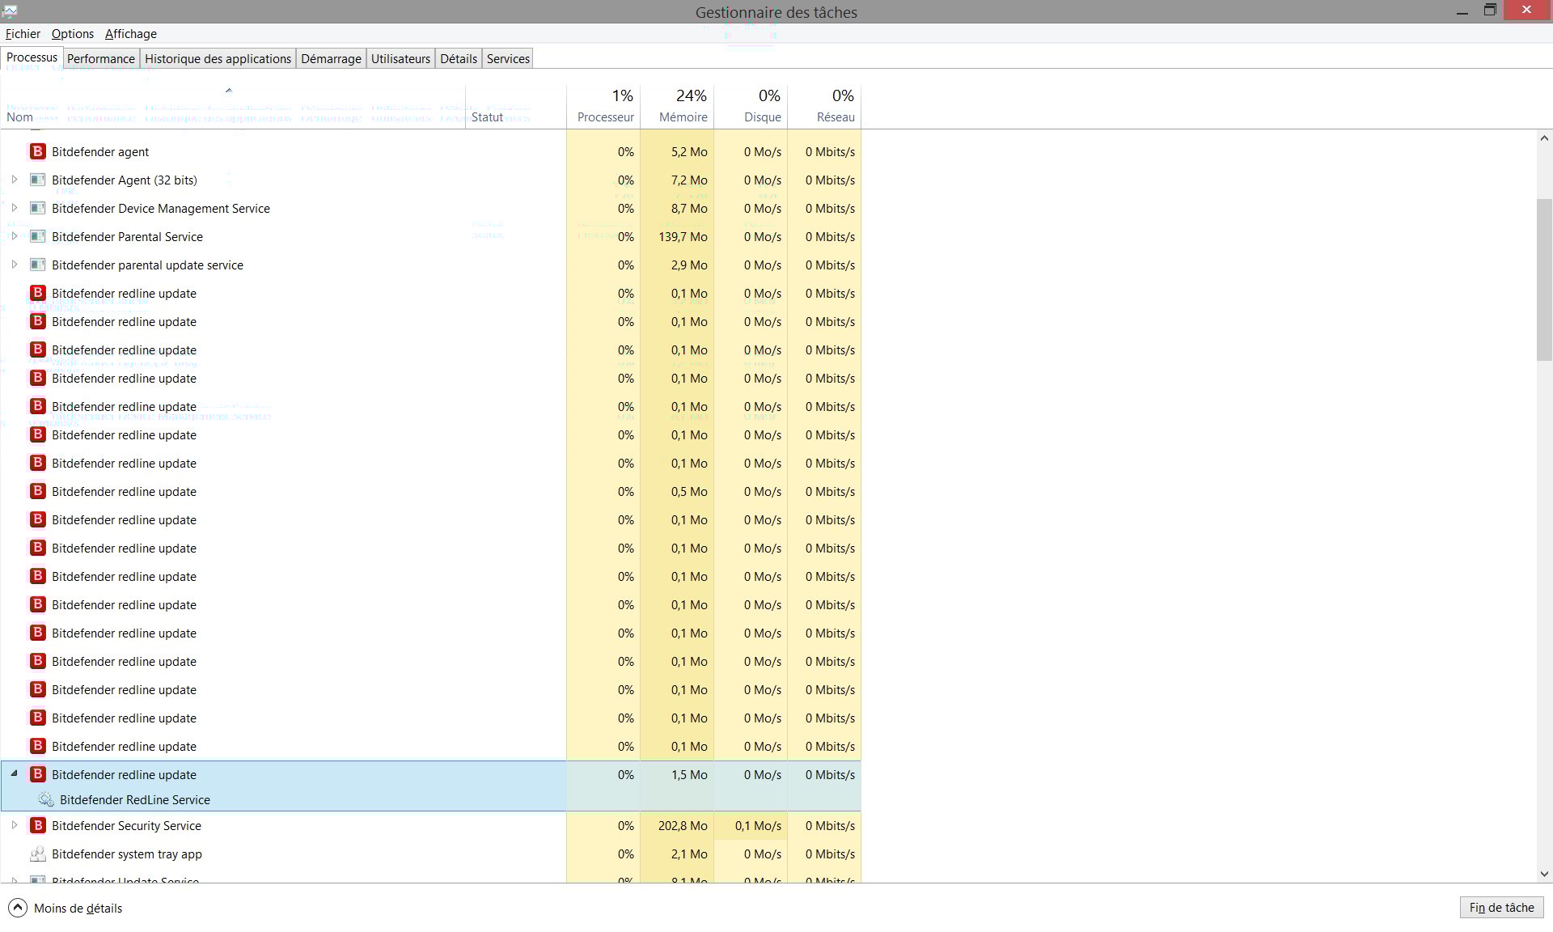The image size is (1553, 932).
Task: Switch to the Services tab
Action: click(508, 58)
